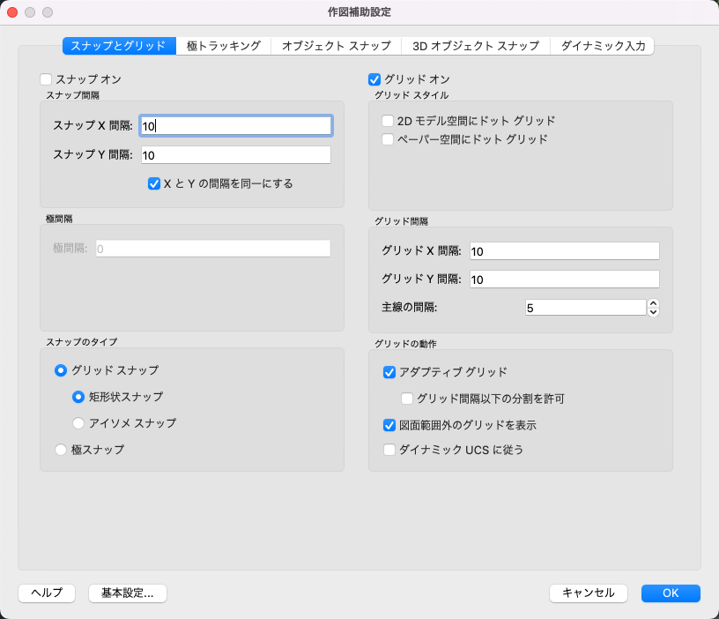
Task: Open the オブジェクト スナップ tab
Action: coord(336,46)
